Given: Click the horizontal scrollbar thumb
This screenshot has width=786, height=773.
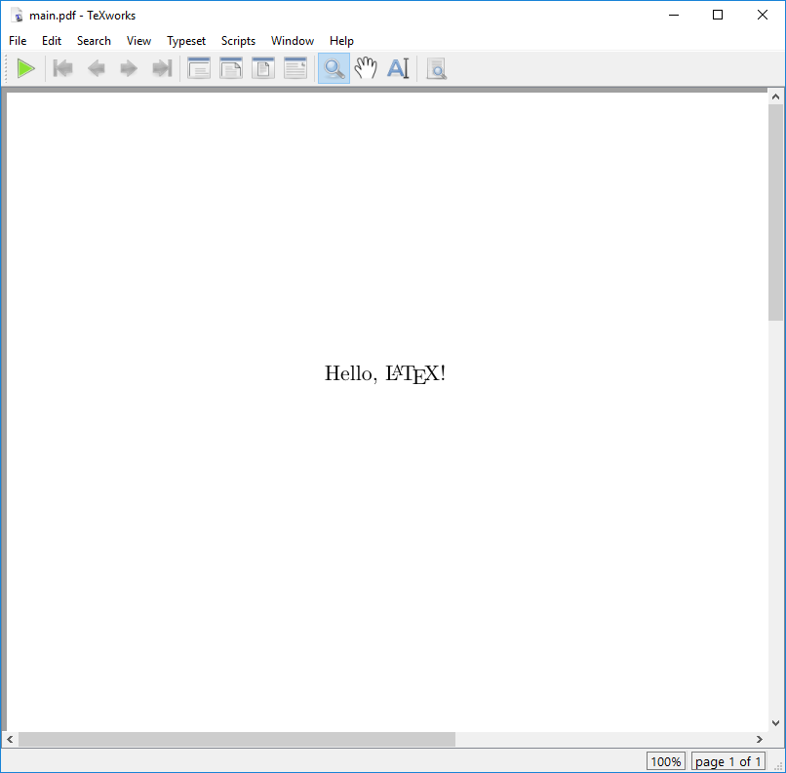Looking at the screenshot, I should click(237, 739).
